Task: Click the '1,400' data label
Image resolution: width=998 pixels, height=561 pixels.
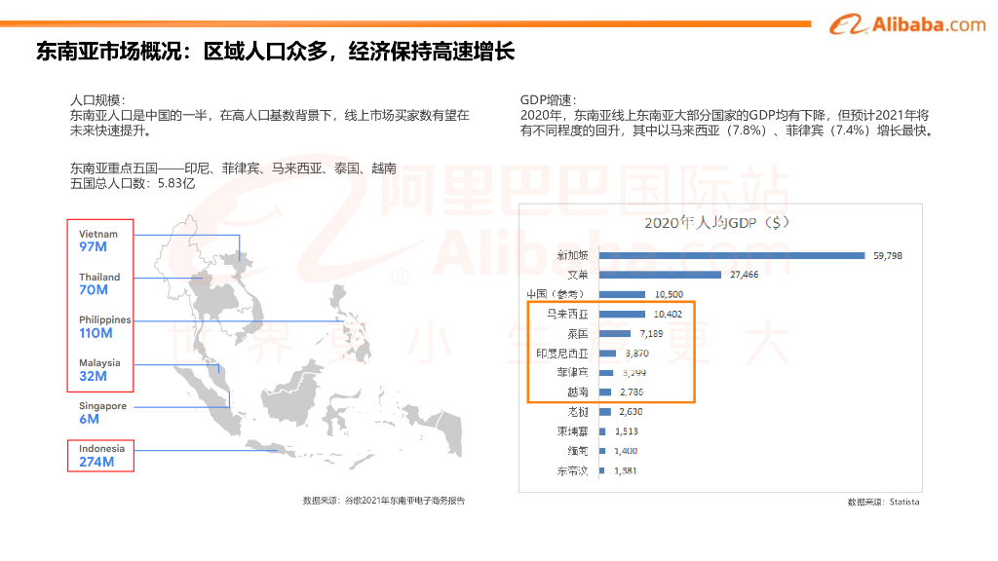Action: [x=626, y=451]
